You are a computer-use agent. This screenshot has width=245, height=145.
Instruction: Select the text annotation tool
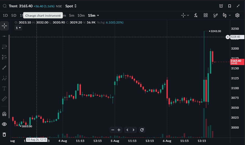(4, 88)
